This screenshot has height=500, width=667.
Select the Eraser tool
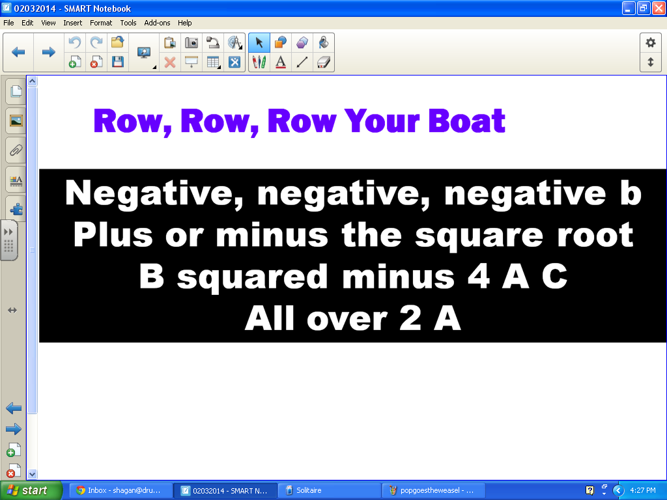323,62
